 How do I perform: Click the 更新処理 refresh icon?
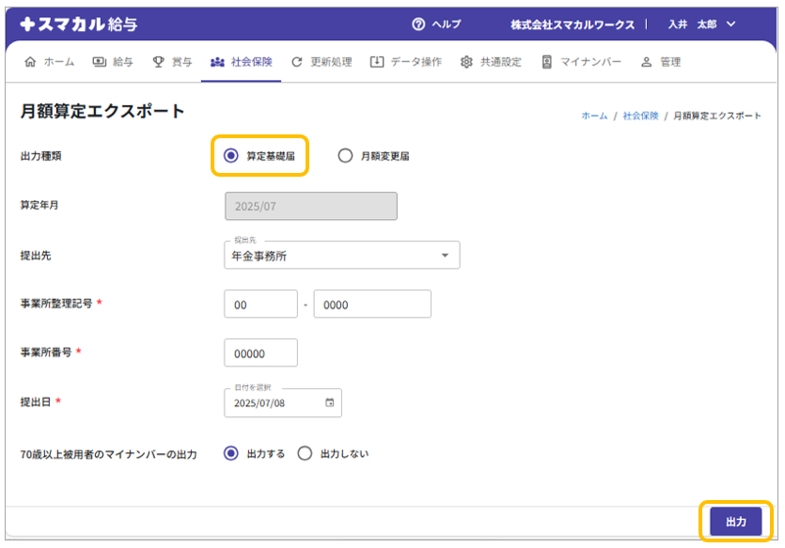tap(297, 62)
